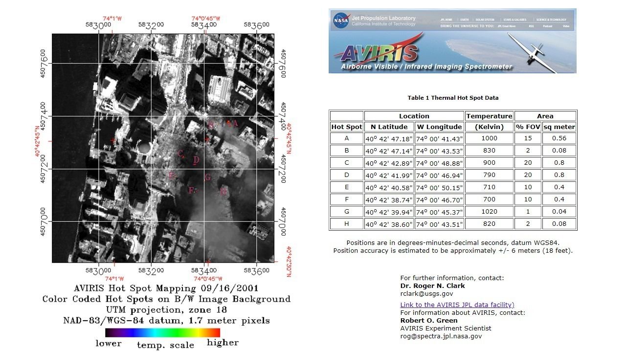Click hot spot marker G on map
The width and height of the screenshot is (626, 352).
208,177
